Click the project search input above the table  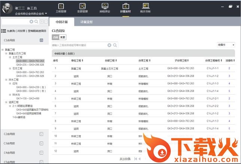[x=79, y=45]
